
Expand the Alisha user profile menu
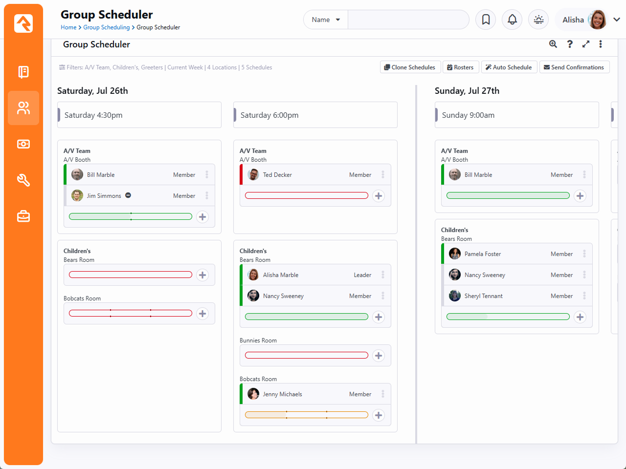click(x=617, y=20)
